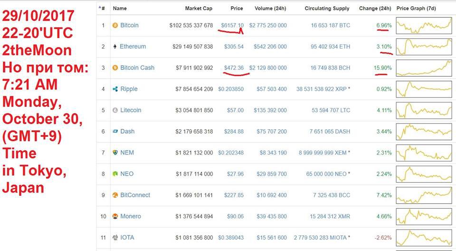Open the NEO name link

coord(127,174)
